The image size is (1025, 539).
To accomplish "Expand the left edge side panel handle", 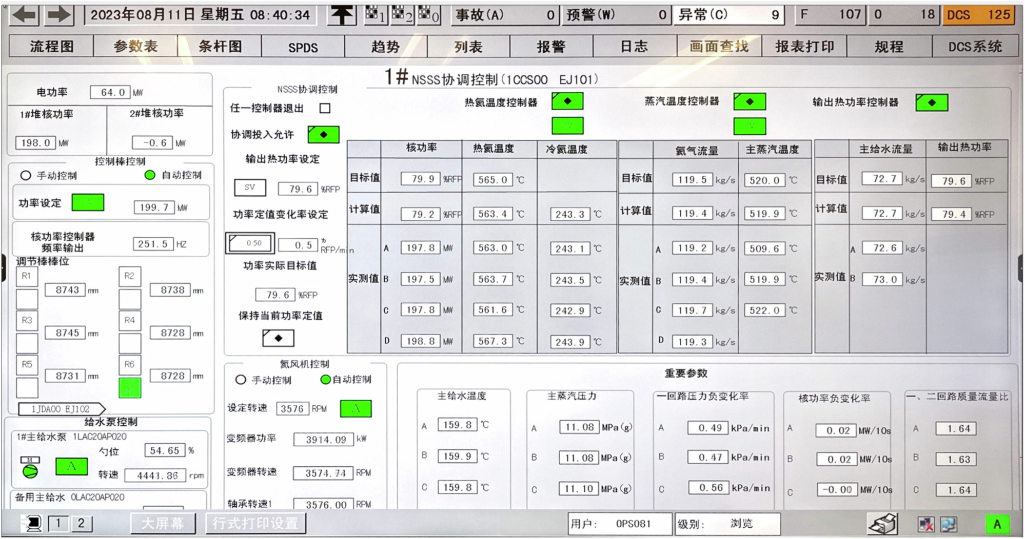I will click(3, 267).
